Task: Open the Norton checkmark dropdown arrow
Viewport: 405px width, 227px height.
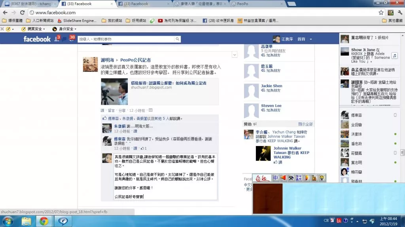Action: coord(13,29)
